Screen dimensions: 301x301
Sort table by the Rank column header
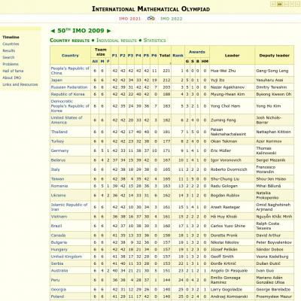[178, 56]
